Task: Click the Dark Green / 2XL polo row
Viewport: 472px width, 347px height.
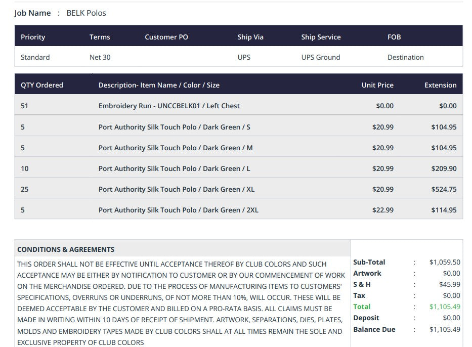Action: coord(239,210)
